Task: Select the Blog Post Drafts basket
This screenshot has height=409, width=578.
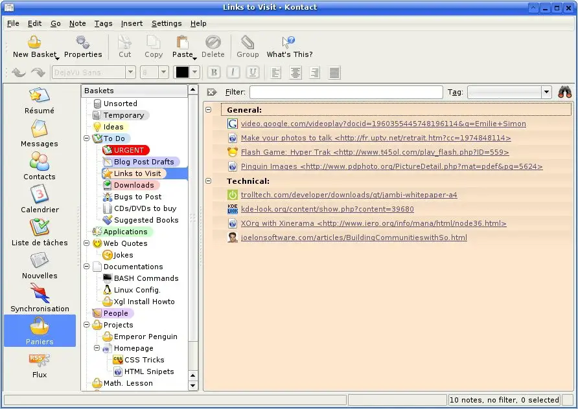Action: click(141, 162)
